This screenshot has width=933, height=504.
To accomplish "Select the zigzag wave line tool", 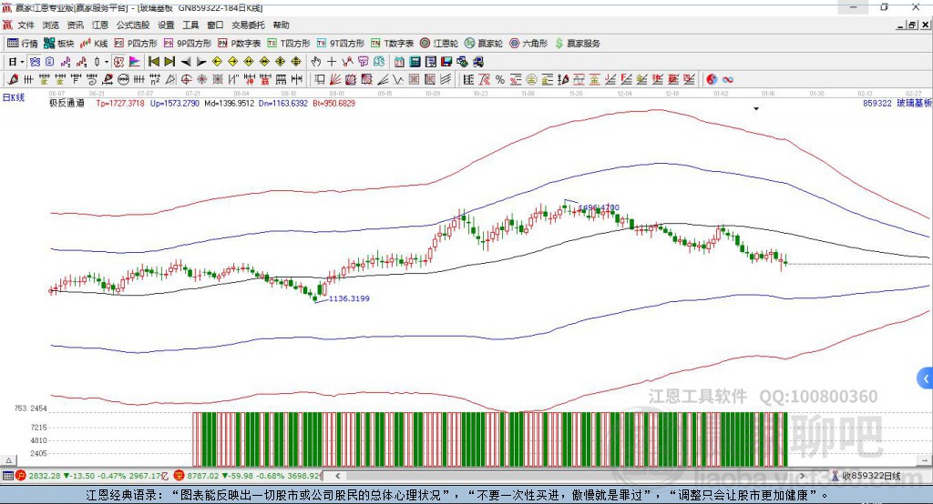I will (x=398, y=80).
